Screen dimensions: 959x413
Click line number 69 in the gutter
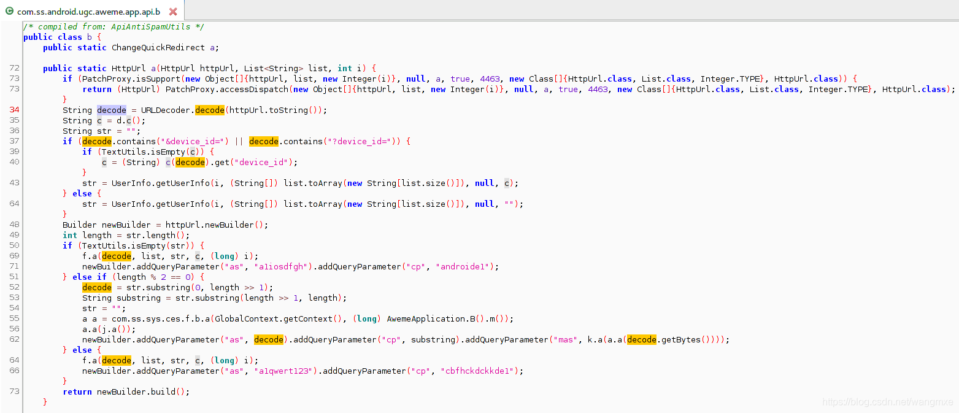[15, 256]
